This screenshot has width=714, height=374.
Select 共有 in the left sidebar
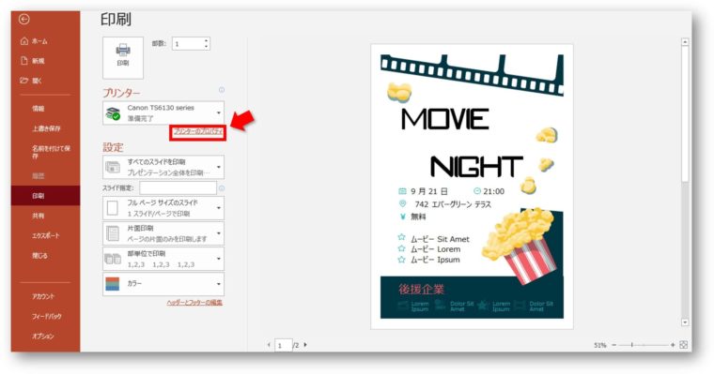tap(39, 216)
